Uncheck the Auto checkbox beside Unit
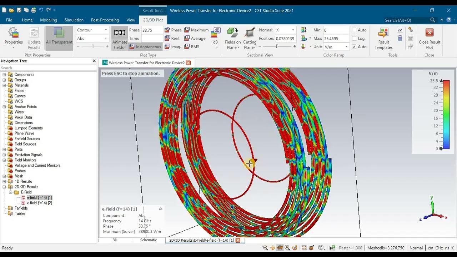This screenshot has width=457, height=257. [x=354, y=47]
